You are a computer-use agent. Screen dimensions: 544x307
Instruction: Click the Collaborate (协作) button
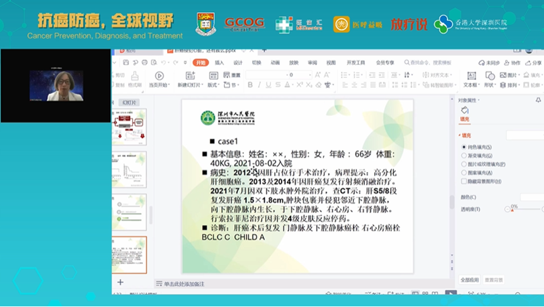pos(512,63)
